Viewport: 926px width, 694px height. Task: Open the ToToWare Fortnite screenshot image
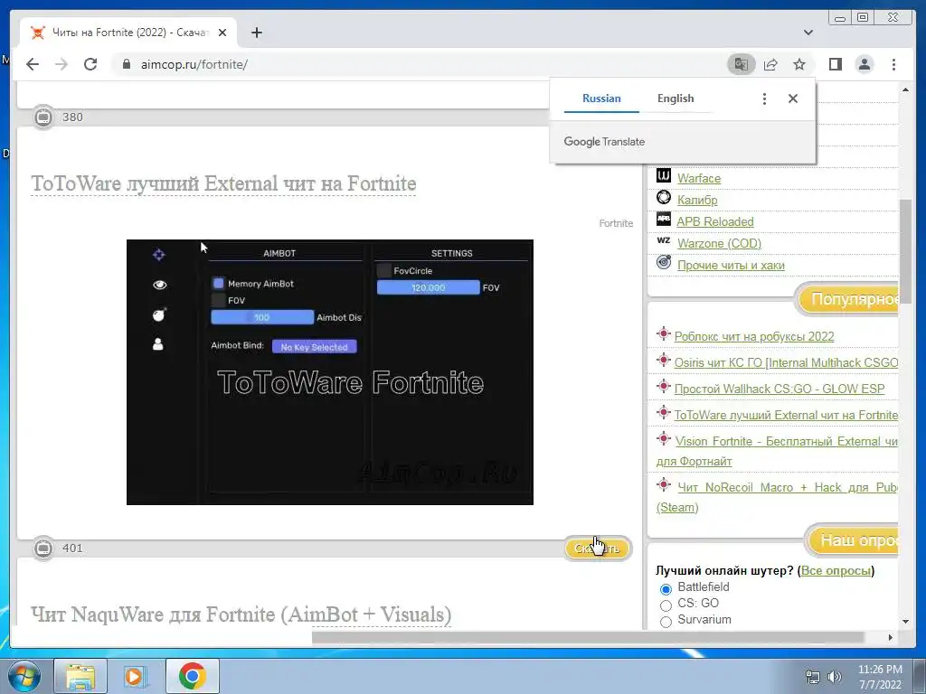tap(329, 371)
